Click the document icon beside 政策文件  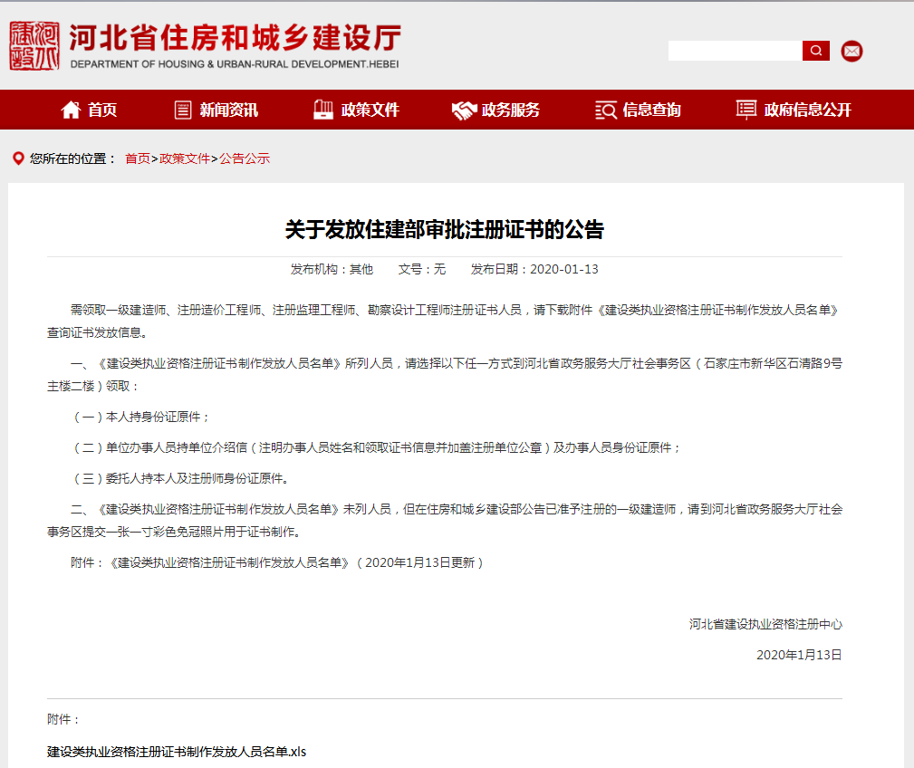click(322, 110)
